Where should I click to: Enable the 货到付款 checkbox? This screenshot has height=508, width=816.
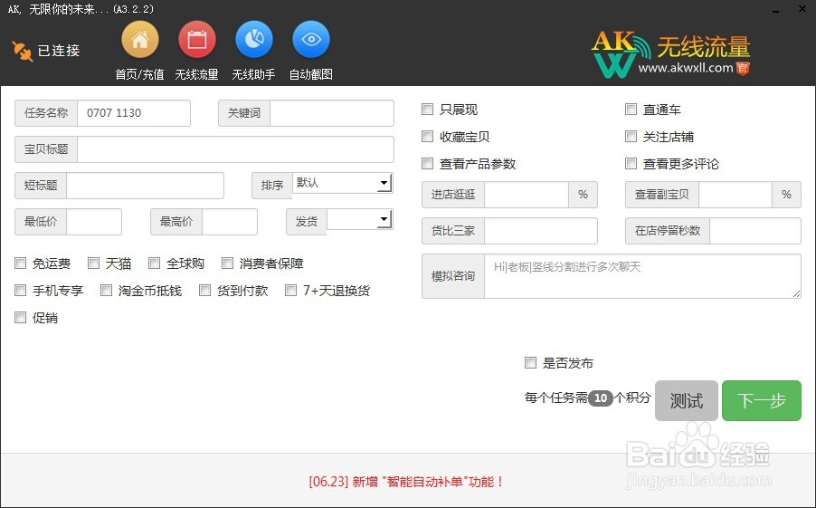[x=205, y=290]
